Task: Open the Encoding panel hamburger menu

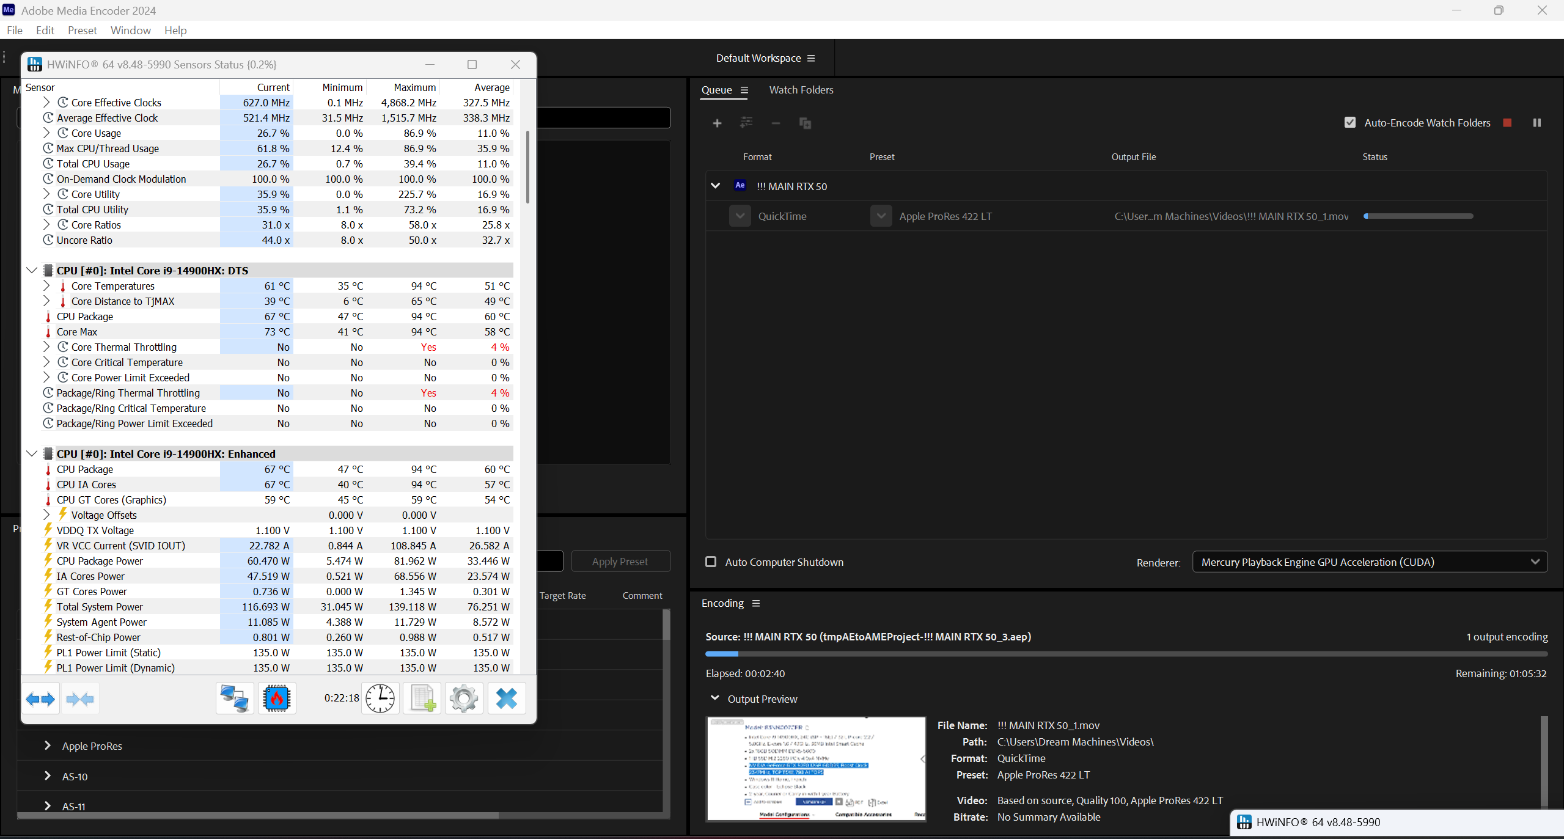Action: 756,604
